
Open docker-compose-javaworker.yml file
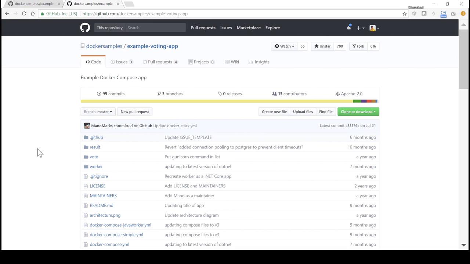120,225
